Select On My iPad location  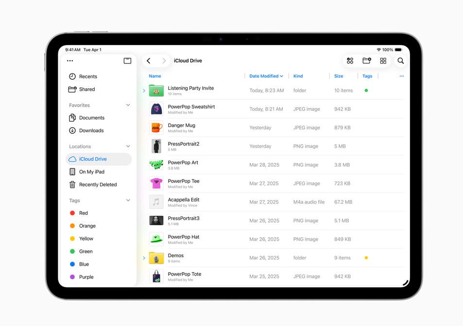(99, 172)
